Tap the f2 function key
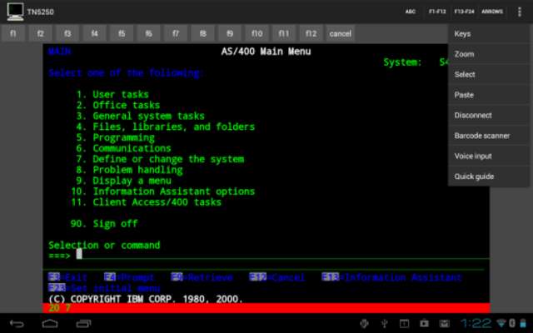The height and width of the screenshot is (333, 533). click(x=40, y=33)
